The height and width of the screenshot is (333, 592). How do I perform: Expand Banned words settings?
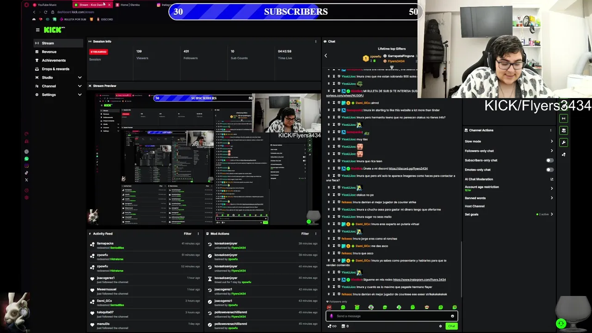click(552, 198)
